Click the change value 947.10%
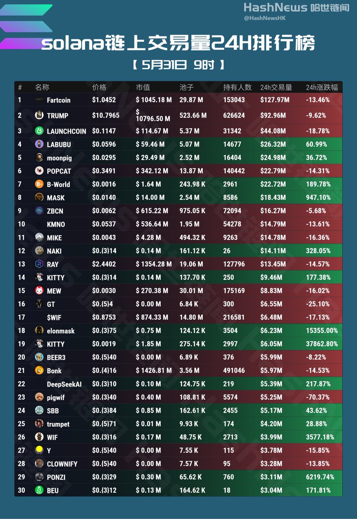The image size is (357, 519). click(x=318, y=197)
